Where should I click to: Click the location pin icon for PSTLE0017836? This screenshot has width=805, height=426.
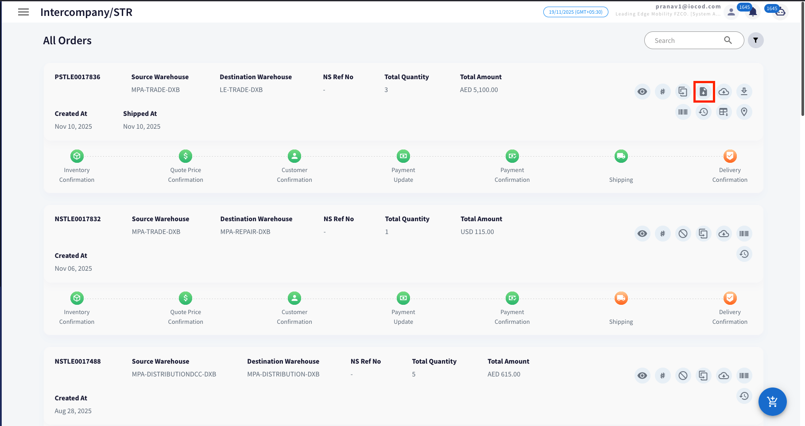pyautogui.click(x=744, y=112)
